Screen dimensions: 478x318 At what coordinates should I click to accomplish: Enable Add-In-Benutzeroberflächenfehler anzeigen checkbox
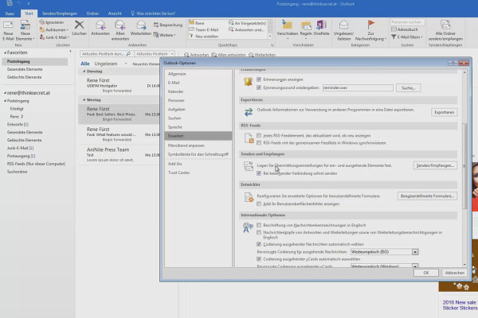pos(259,204)
